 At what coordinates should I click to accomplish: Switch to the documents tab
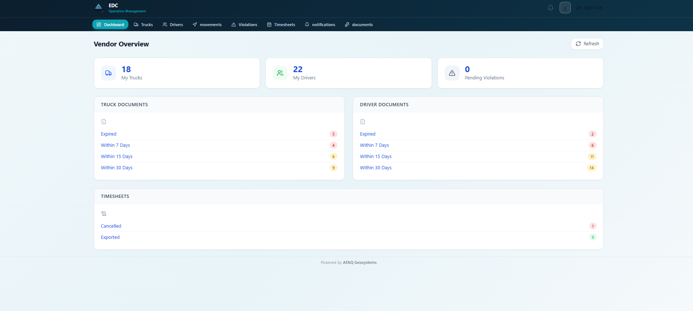tap(359, 24)
